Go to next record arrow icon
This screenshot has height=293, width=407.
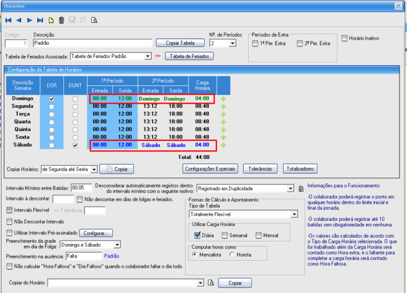pyautogui.click(x=29, y=20)
